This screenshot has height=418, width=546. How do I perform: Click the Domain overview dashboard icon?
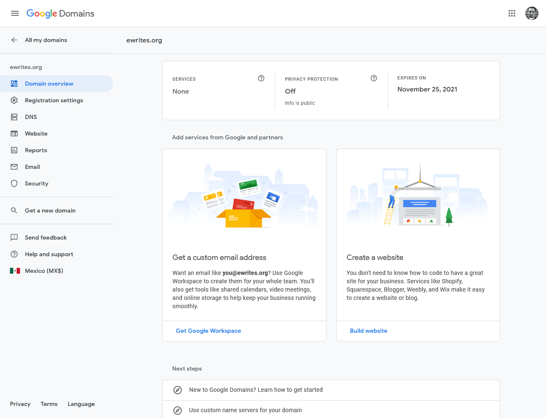(14, 84)
